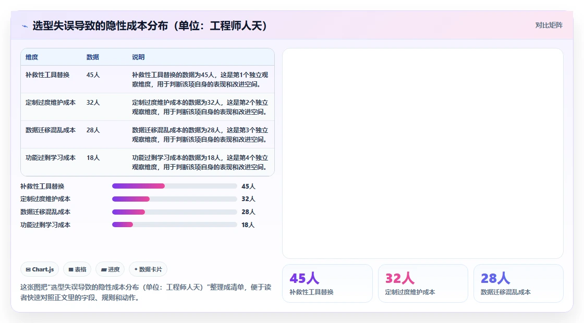This screenshot has width=584, height=323.
Task: Click table cell 补救性工具替换
Action: coord(47,75)
